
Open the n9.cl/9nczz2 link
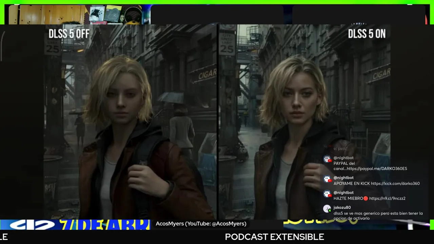point(387,198)
